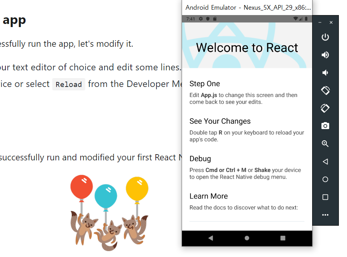Tap the shield icon in the status bar

pos(208,19)
